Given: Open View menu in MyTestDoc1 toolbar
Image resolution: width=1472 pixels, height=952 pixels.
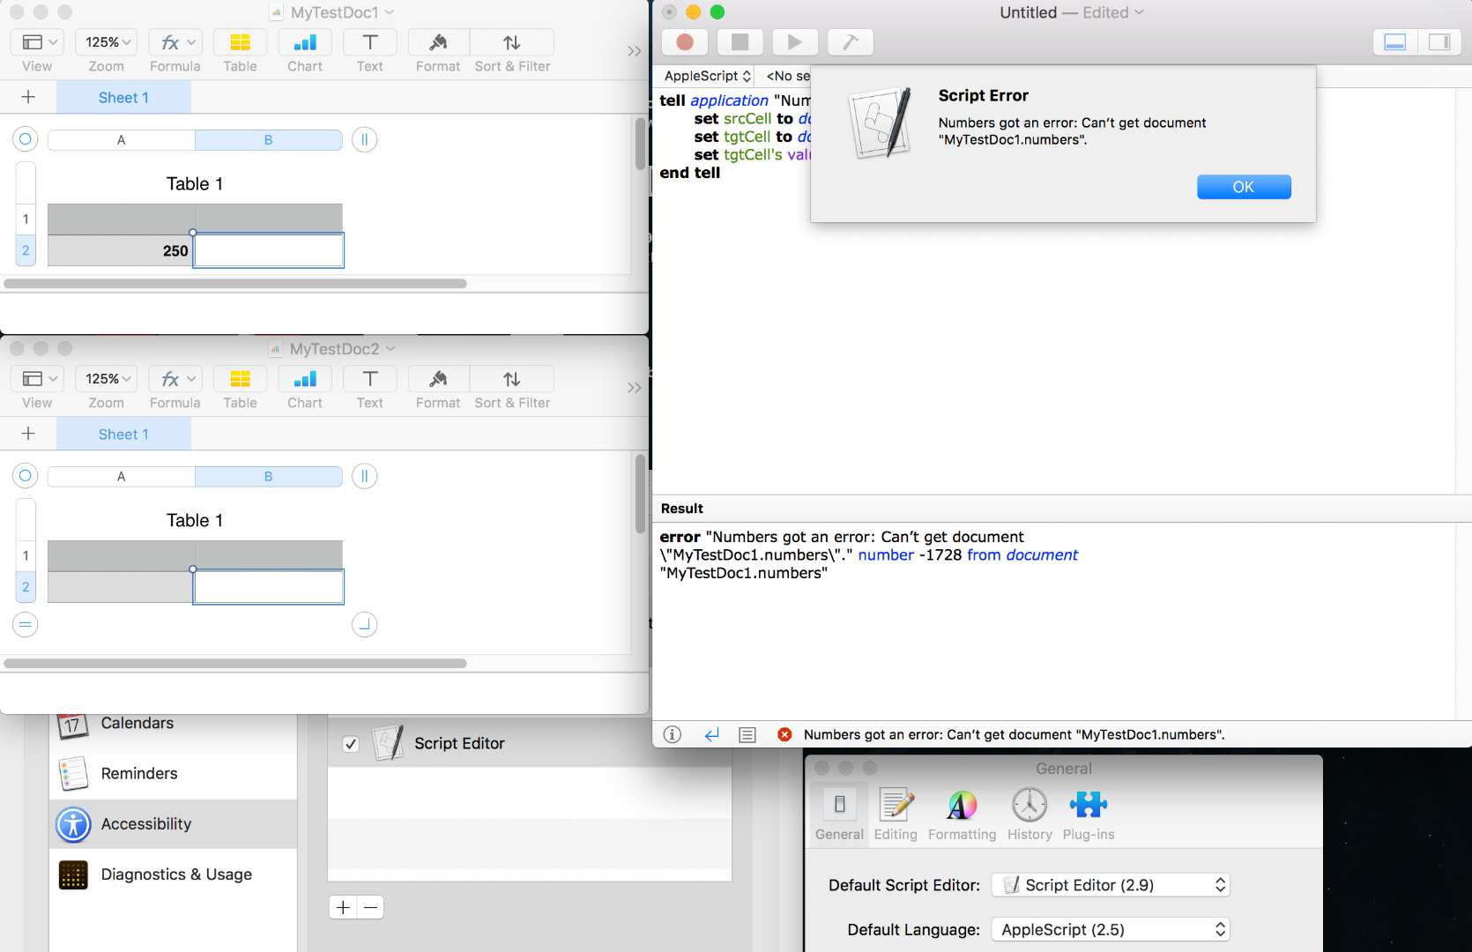Looking at the screenshot, I should point(37,42).
